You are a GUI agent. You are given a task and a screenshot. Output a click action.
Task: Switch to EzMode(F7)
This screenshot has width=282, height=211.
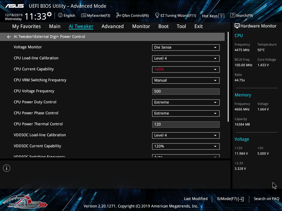[230, 199]
